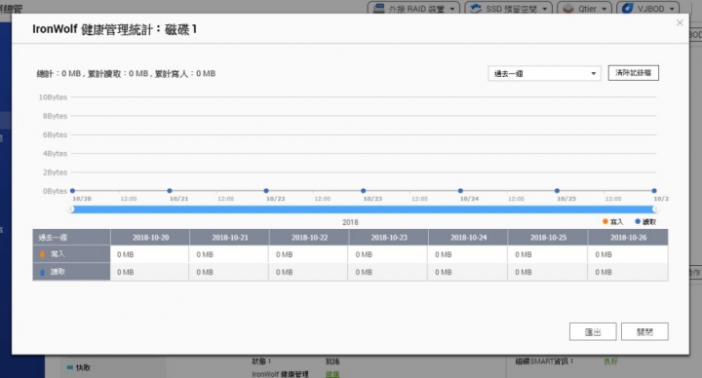Click the blue 讀取 row icon in table
Screen dimensions: 702x378
coord(43,272)
